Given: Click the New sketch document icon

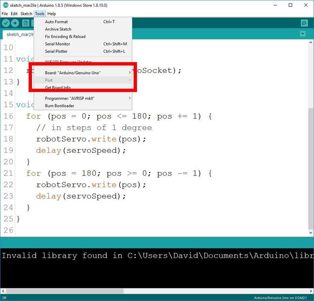Looking at the screenshot, I should [26, 23].
